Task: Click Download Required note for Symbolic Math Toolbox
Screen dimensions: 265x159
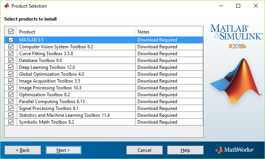Action: 157,122
